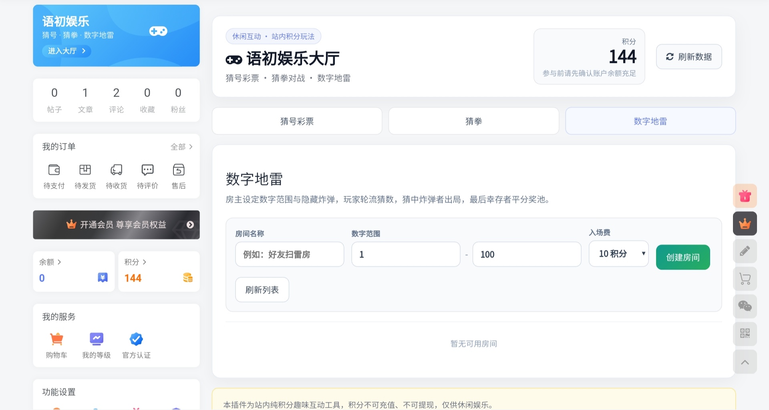Click the WeChat floating sidebar icon
This screenshot has width=769, height=410.
[745, 307]
